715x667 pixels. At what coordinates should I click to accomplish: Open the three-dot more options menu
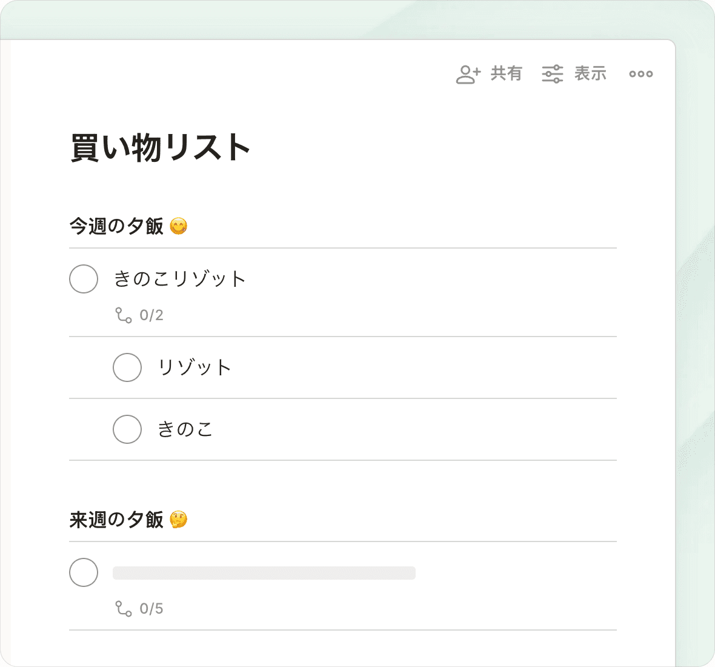pos(640,74)
